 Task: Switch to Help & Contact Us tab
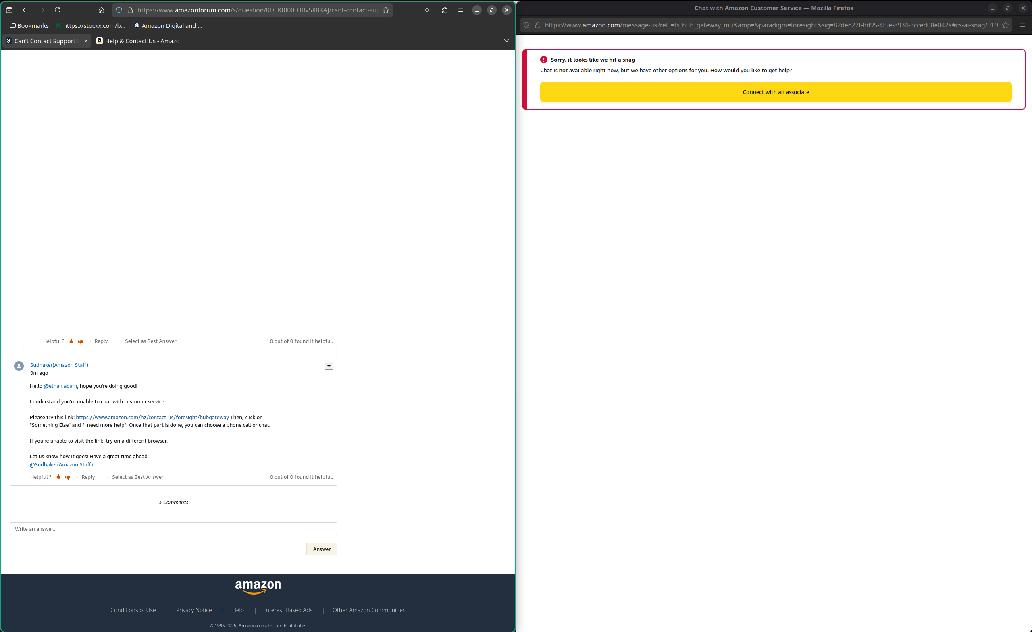(x=138, y=41)
